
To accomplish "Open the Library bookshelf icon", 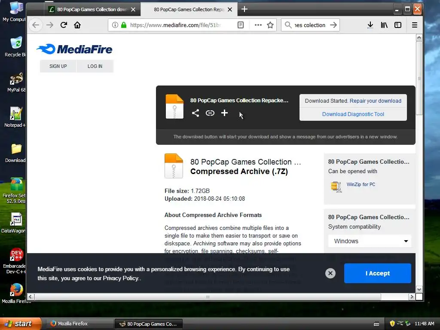I will (x=384, y=25).
